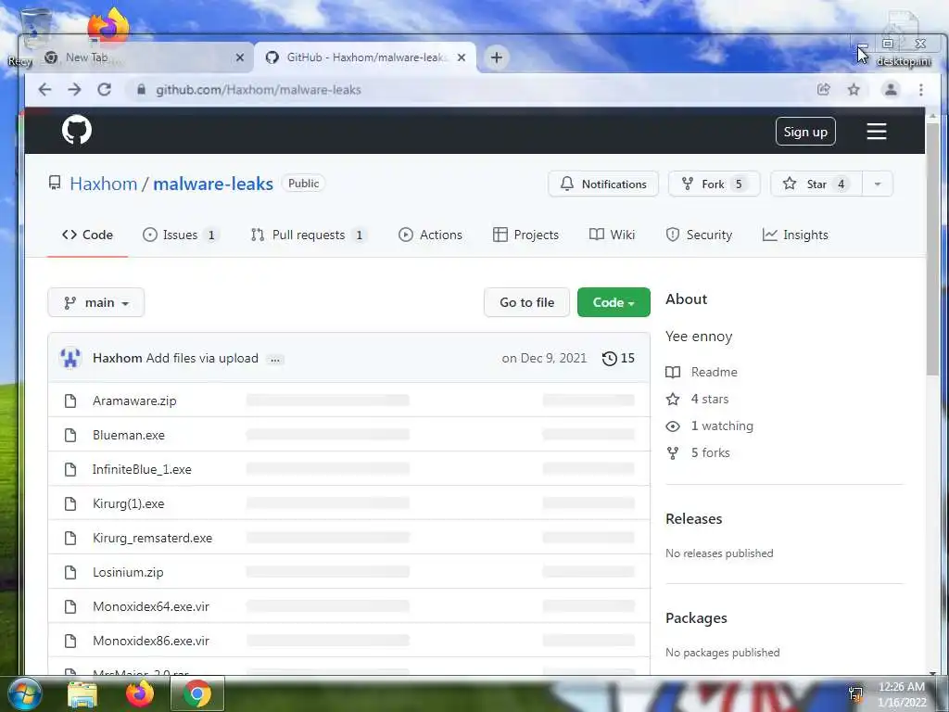Open the Kirurg_remsaterd.exe file
Image resolution: width=949 pixels, height=712 pixels.
pyautogui.click(x=153, y=539)
